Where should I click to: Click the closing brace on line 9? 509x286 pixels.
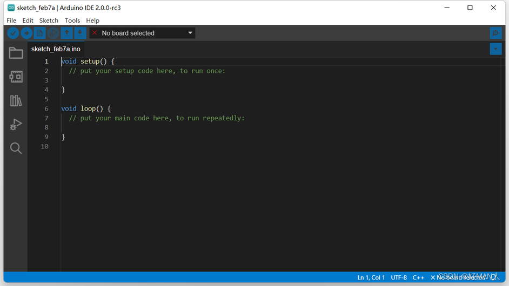63,137
